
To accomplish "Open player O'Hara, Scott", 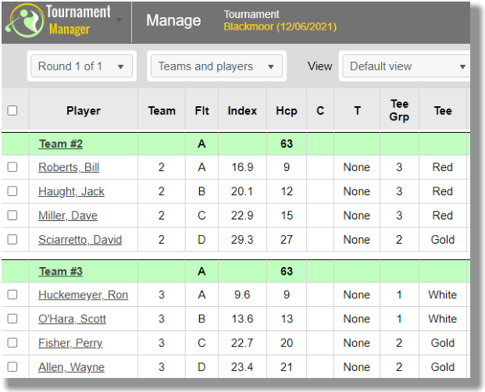I will (x=72, y=319).
